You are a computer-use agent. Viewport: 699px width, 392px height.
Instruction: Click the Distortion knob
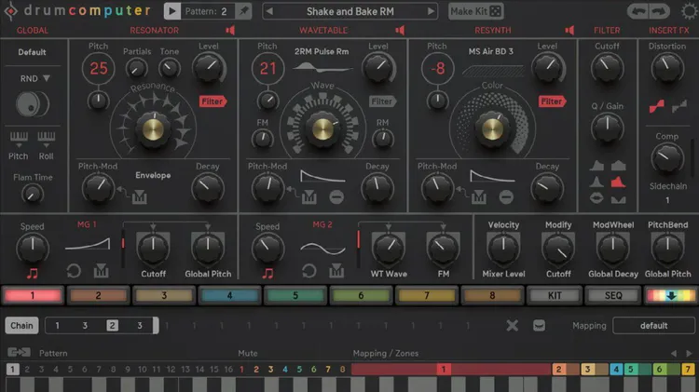coord(667,68)
